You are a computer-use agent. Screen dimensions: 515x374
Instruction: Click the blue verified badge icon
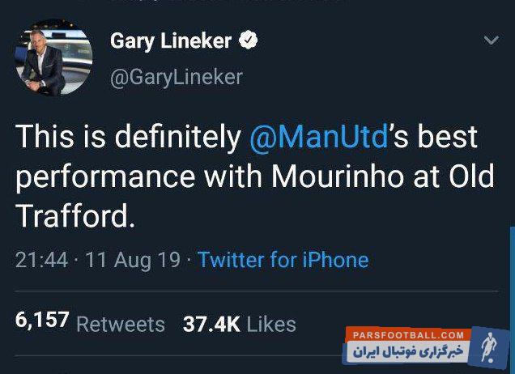click(x=250, y=40)
